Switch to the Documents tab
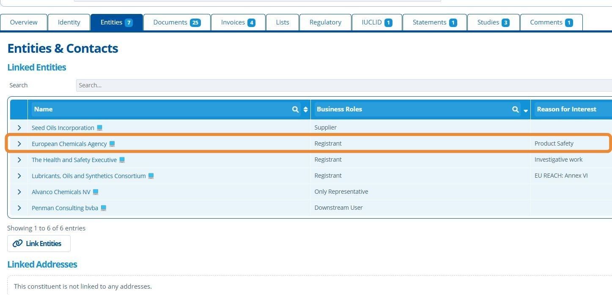This screenshot has width=612, height=295. click(x=177, y=22)
